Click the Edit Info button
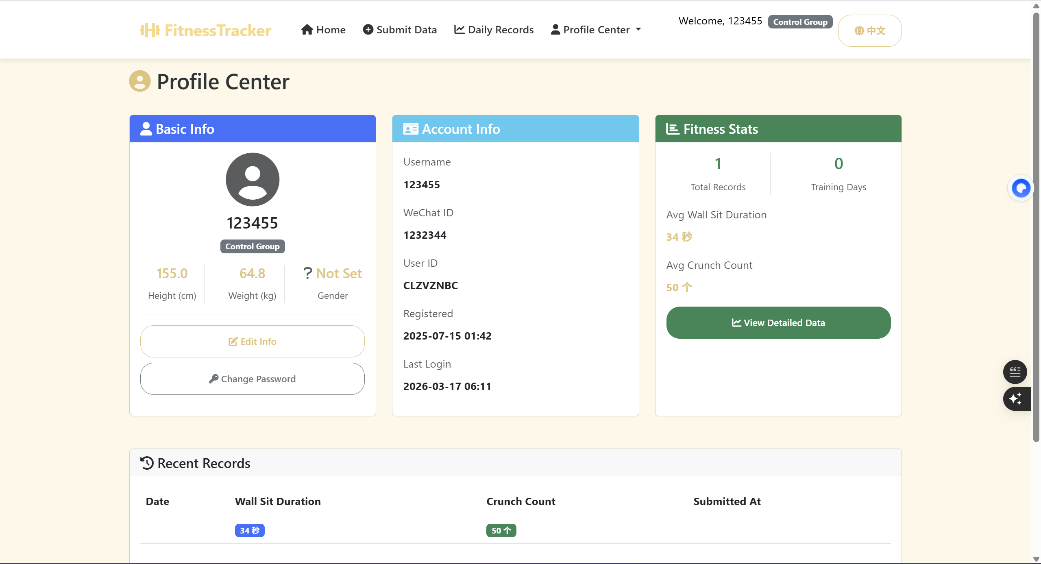The height and width of the screenshot is (564, 1041). tap(252, 341)
